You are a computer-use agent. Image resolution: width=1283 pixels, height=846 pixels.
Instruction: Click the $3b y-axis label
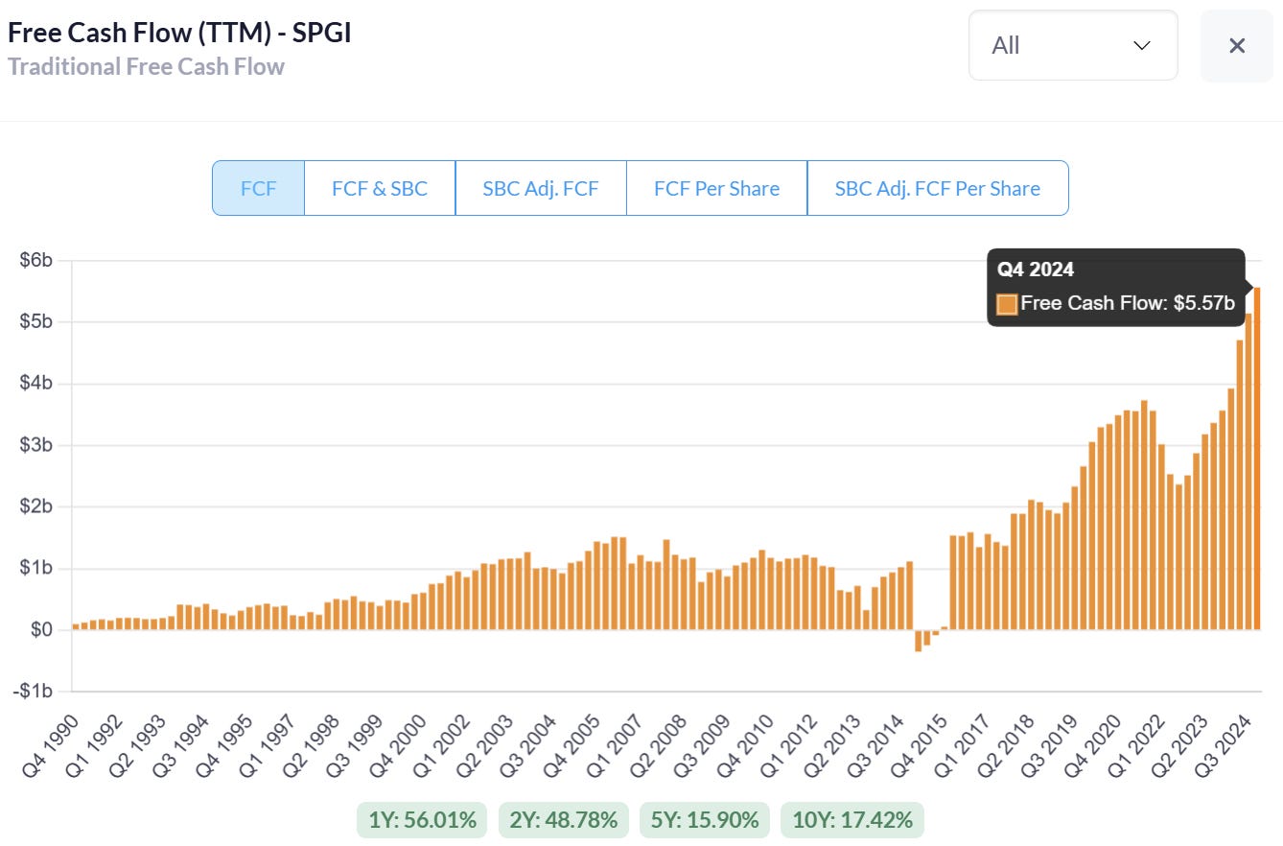pyautogui.click(x=35, y=445)
